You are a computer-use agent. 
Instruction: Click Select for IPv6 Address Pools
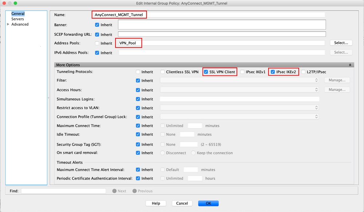point(341,52)
